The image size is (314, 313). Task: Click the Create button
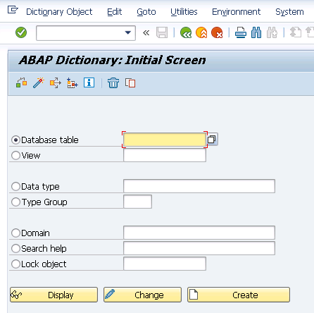click(x=239, y=295)
